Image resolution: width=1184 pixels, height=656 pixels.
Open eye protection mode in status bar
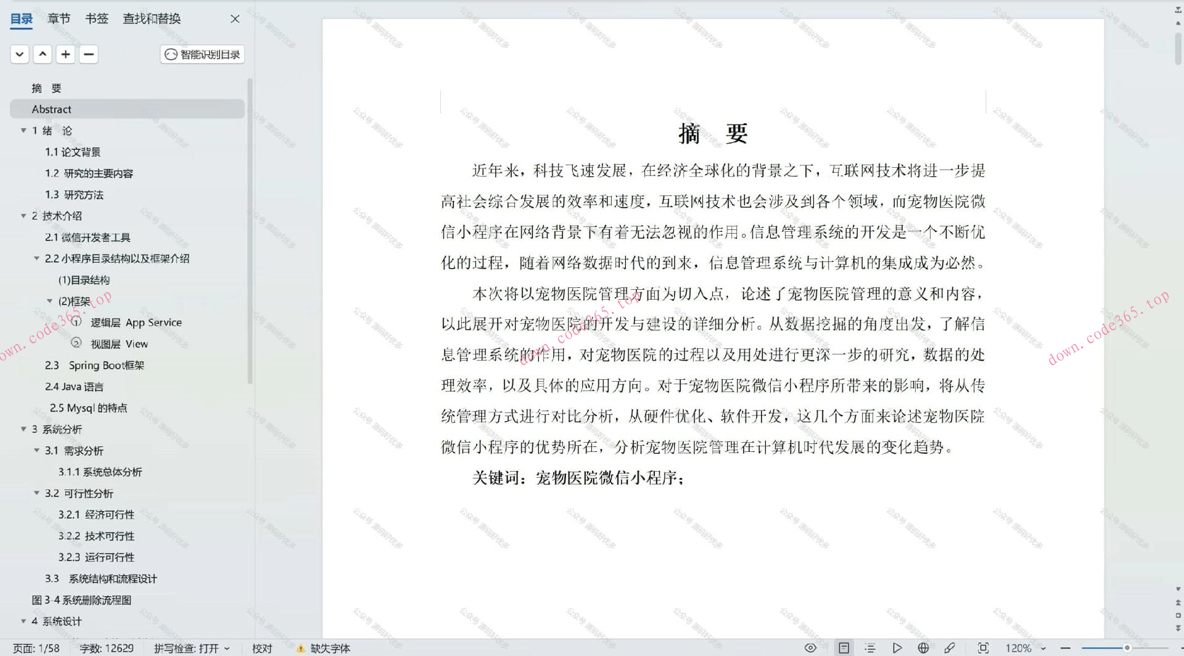[x=810, y=647]
